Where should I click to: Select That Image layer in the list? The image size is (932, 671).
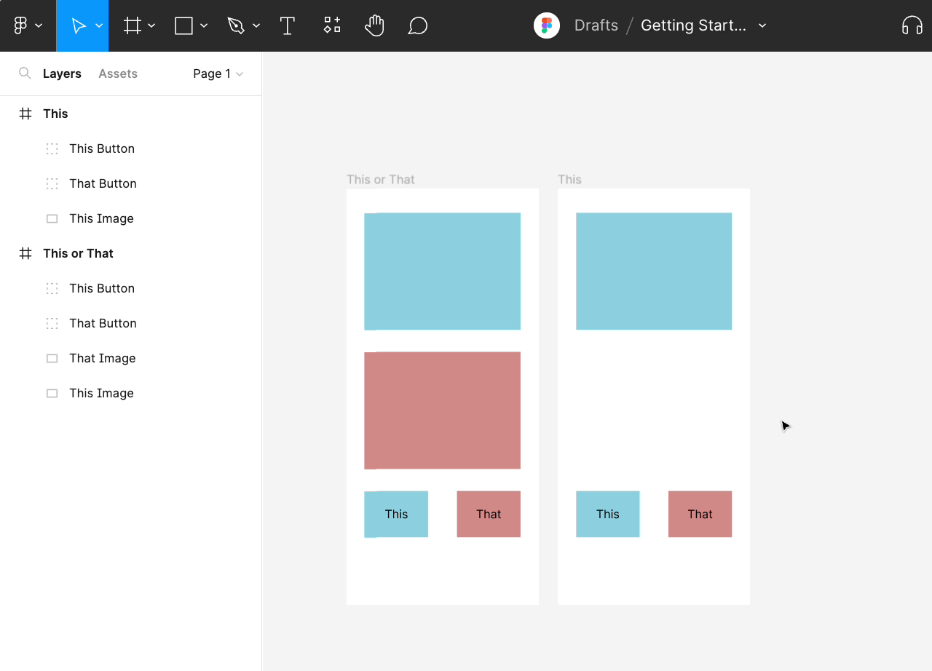coord(102,358)
